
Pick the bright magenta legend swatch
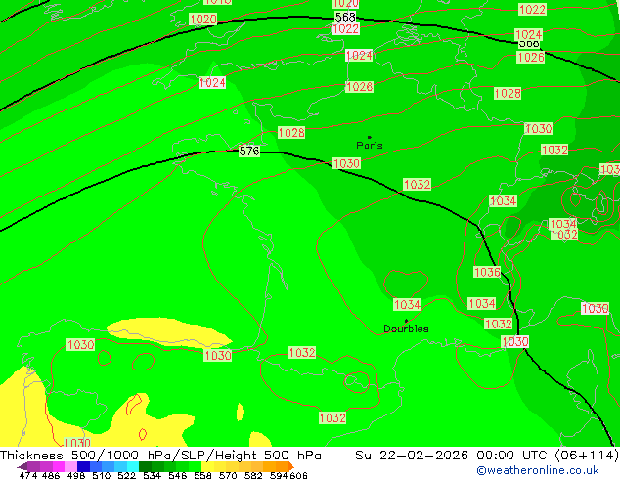click(x=58, y=466)
